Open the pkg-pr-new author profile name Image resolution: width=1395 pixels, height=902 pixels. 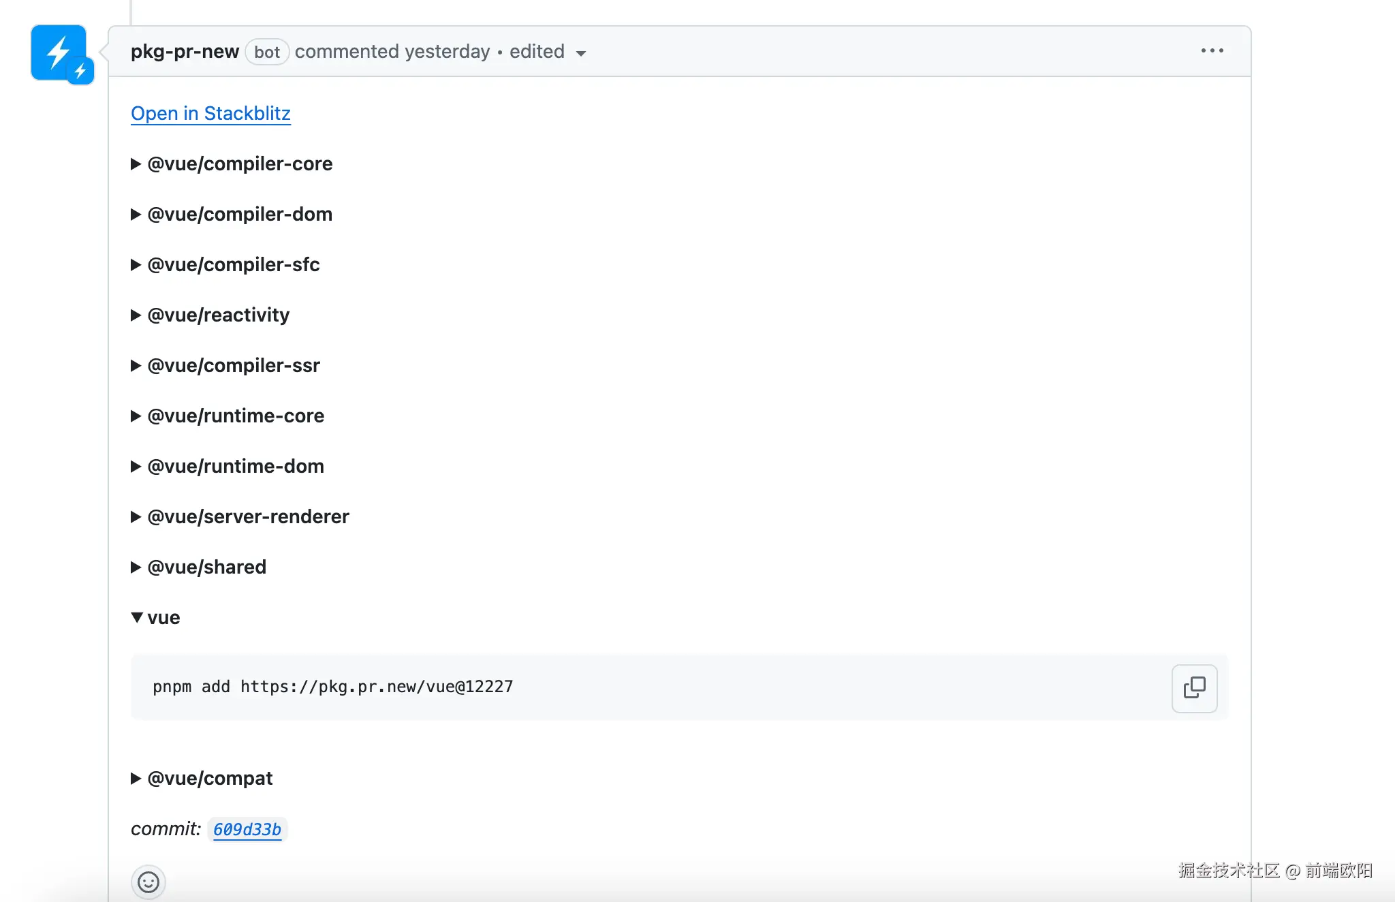pyautogui.click(x=185, y=52)
